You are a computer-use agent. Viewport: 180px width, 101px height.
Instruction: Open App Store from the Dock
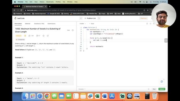click(x=112, y=96)
